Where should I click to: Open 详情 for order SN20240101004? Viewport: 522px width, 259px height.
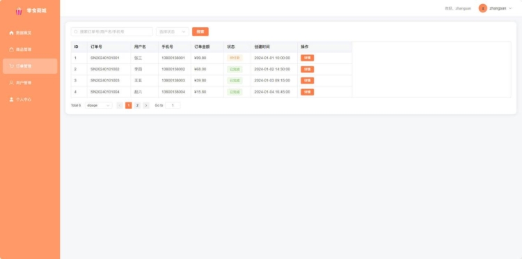tap(307, 92)
